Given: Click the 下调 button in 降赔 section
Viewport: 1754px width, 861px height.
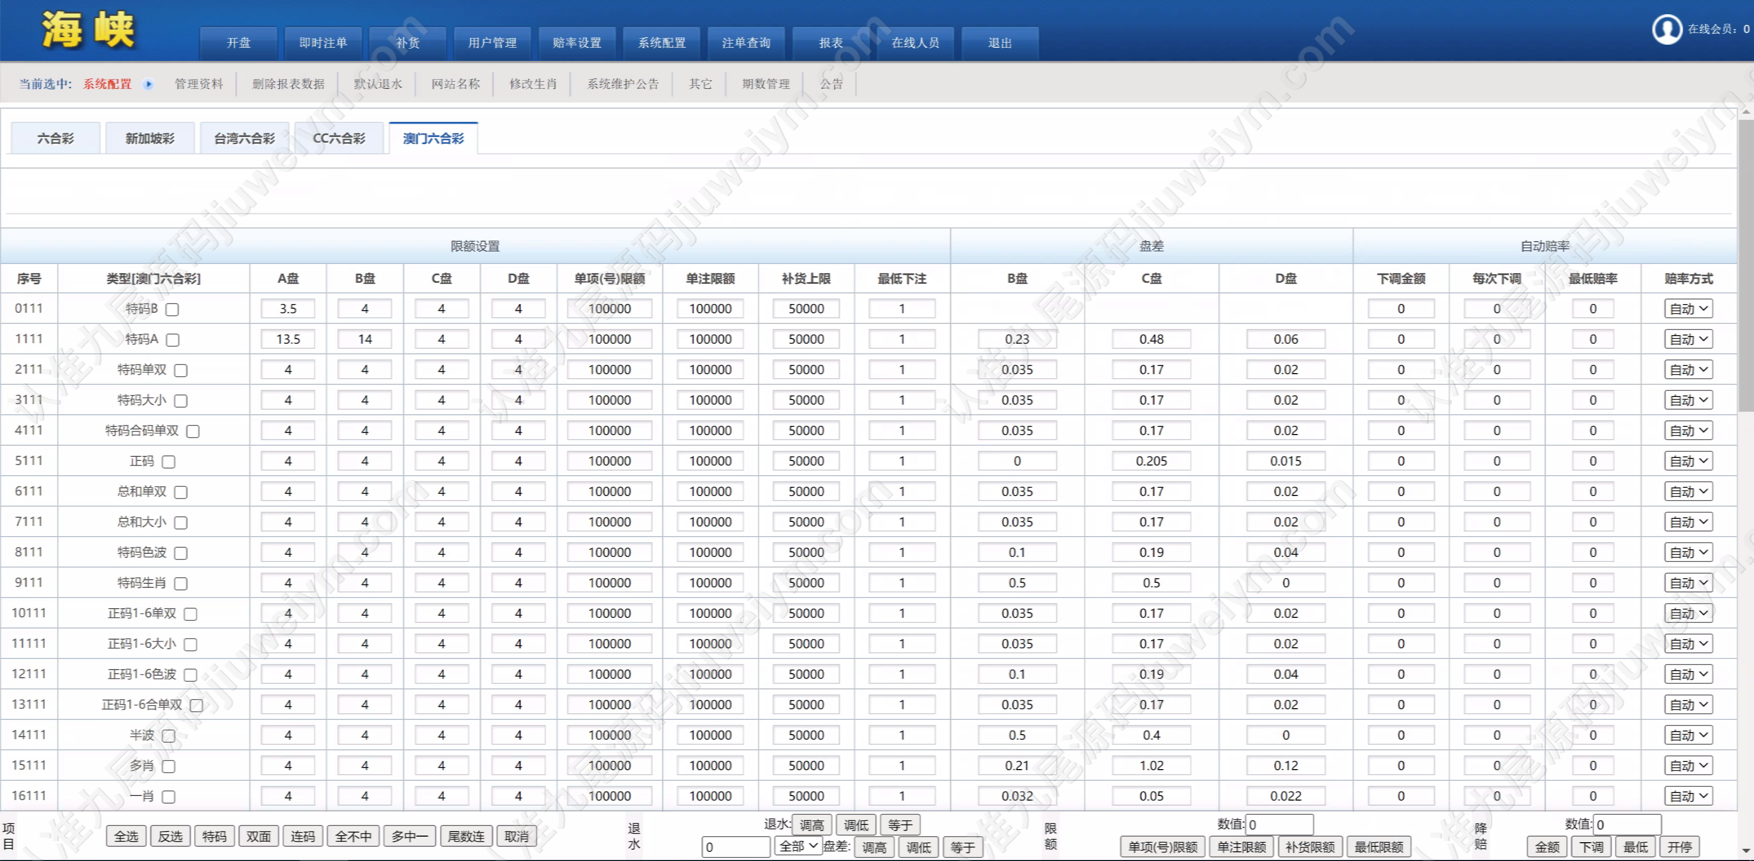Looking at the screenshot, I should click(1590, 847).
